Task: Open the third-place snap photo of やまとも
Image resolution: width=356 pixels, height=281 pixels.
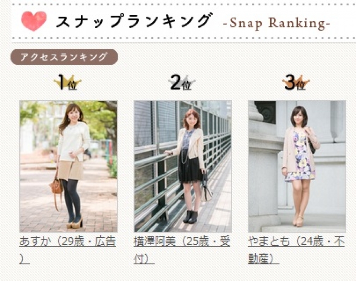Action: (297, 166)
